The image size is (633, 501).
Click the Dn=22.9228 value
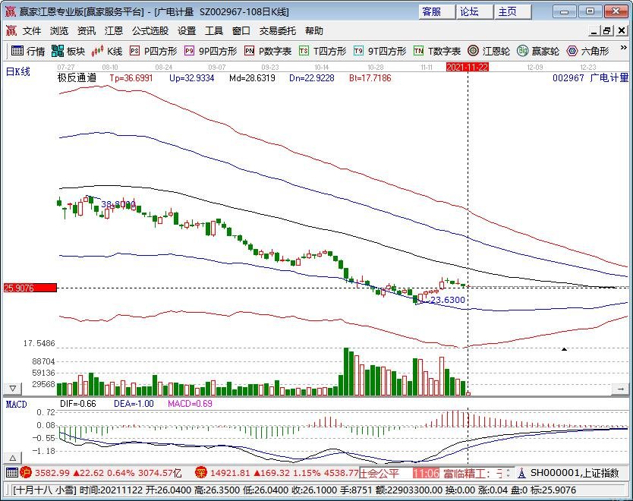pyautogui.click(x=312, y=78)
